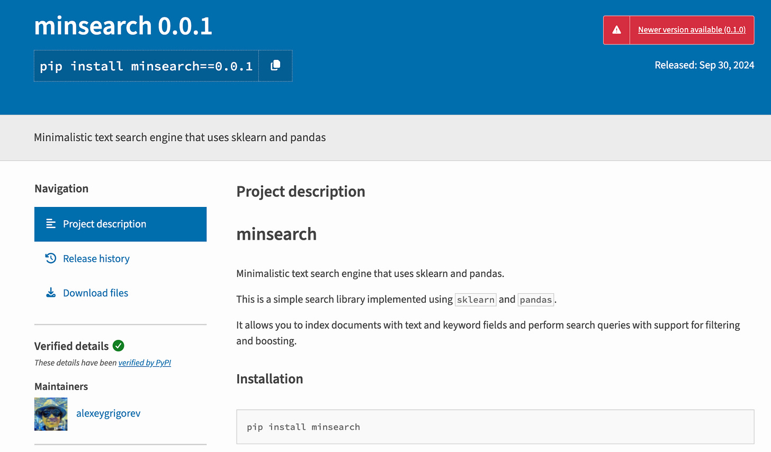Click the 'sklearn' inline code text
771x452 pixels.
pyautogui.click(x=476, y=300)
